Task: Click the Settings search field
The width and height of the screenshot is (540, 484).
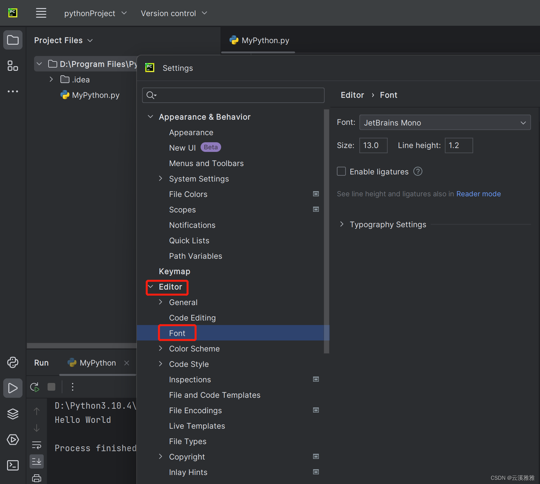Action: tap(233, 95)
